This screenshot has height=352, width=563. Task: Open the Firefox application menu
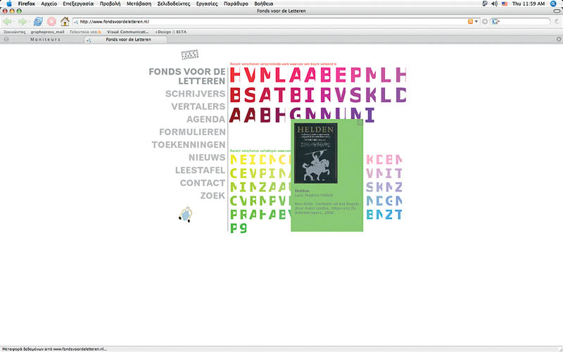coord(26,4)
